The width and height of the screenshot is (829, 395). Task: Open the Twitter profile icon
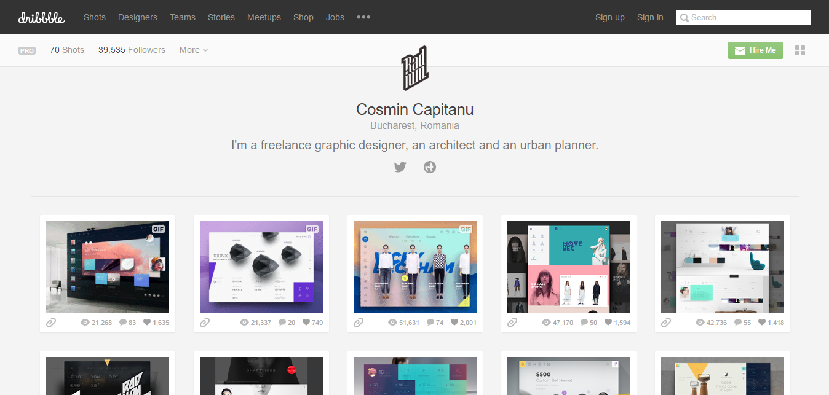point(400,166)
